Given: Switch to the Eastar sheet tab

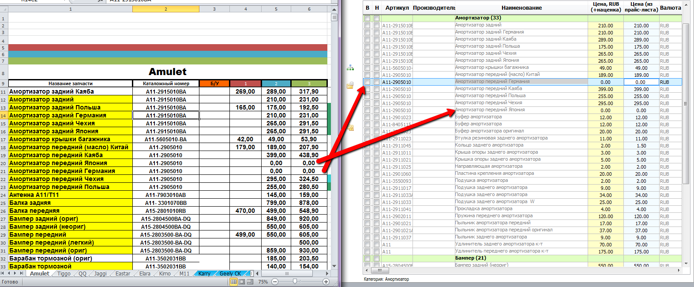Looking at the screenshot, I should 123,274.
